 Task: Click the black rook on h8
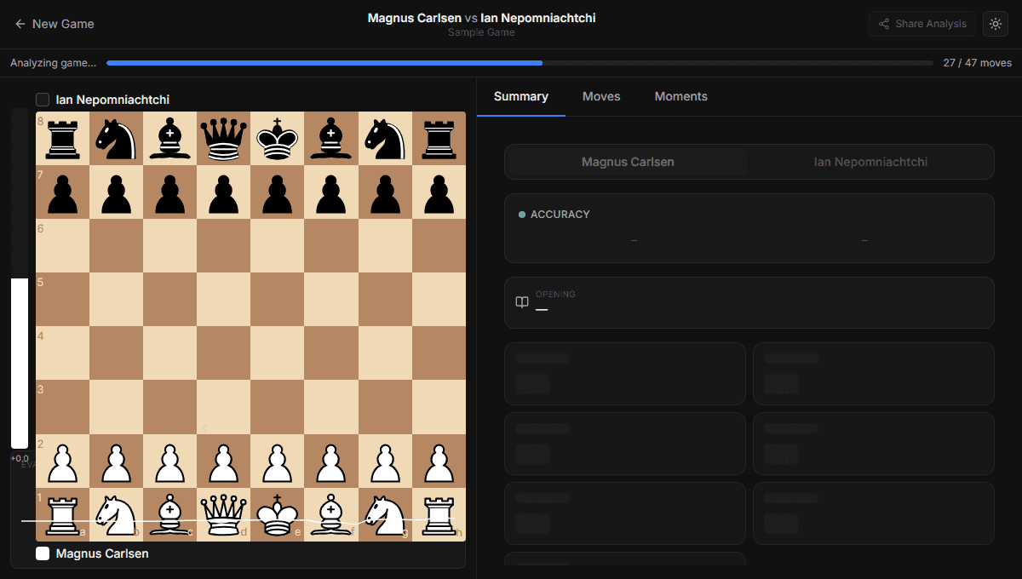(439, 138)
